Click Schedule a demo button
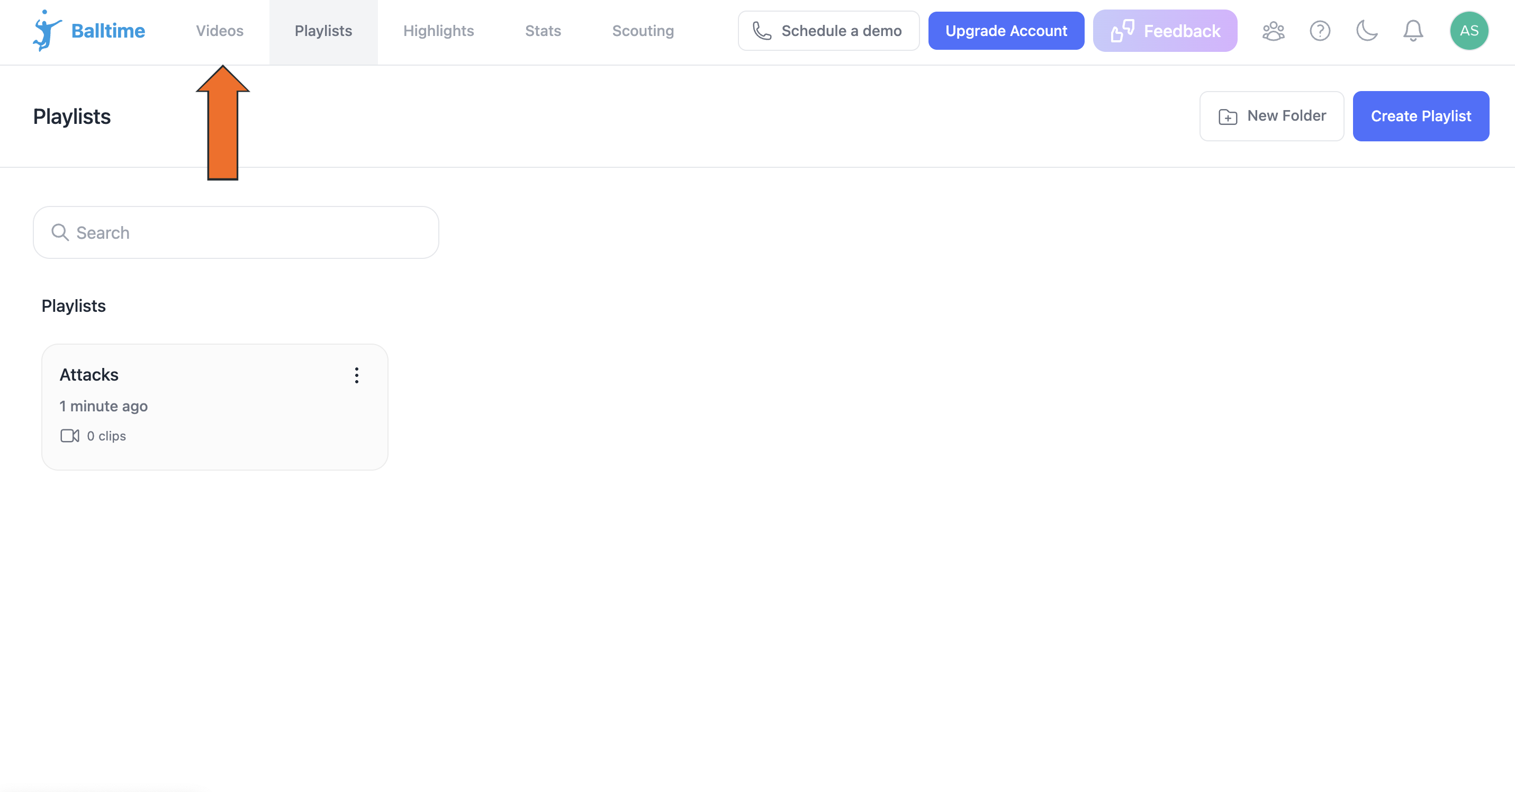The image size is (1515, 792). click(x=828, y=31)
